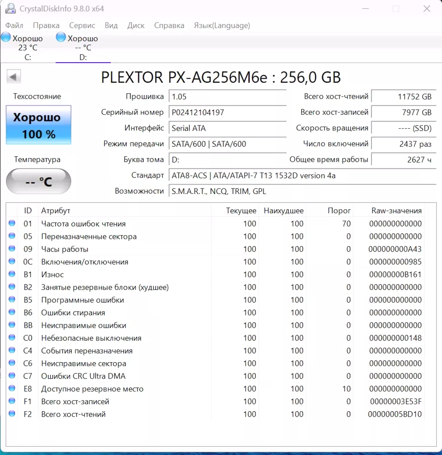Click status dot for Ошибки CRC Ultra DMA
442x455 pixels.
[12, 376]
